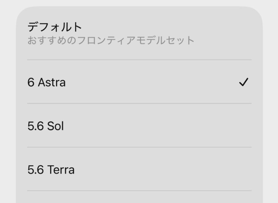
Task: Tap the 5.6 Sol text label
Action: (x=46, y=126)
